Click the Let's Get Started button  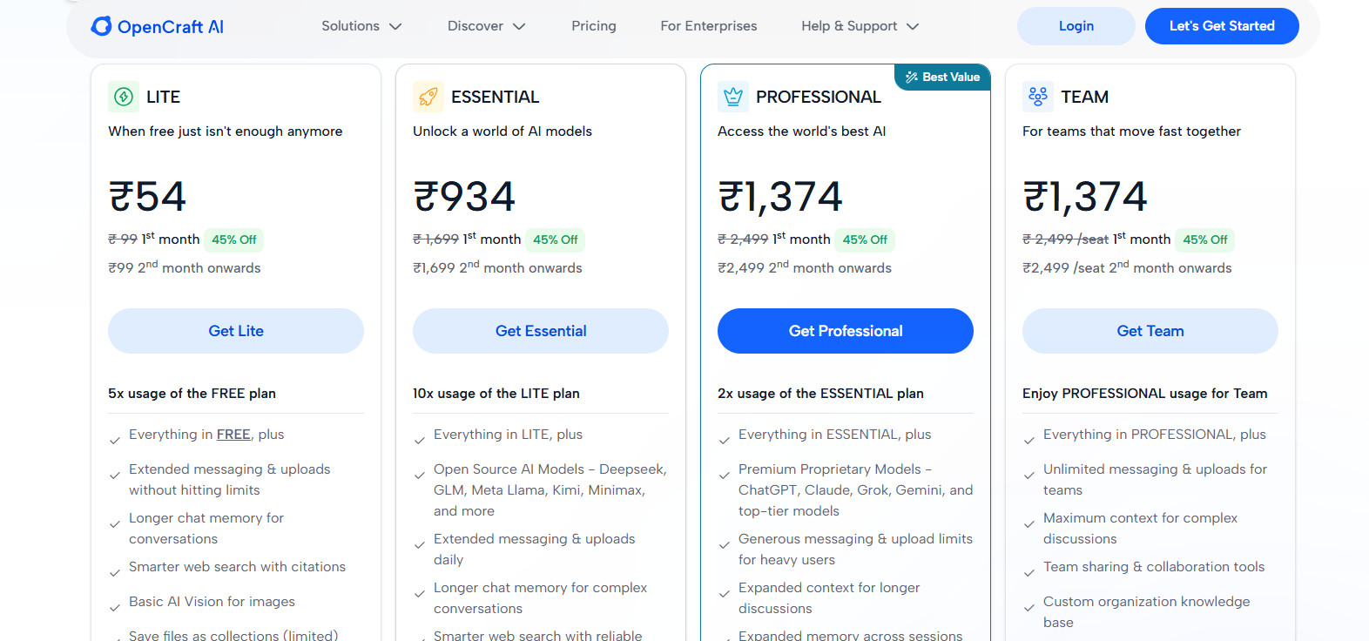1221,26
